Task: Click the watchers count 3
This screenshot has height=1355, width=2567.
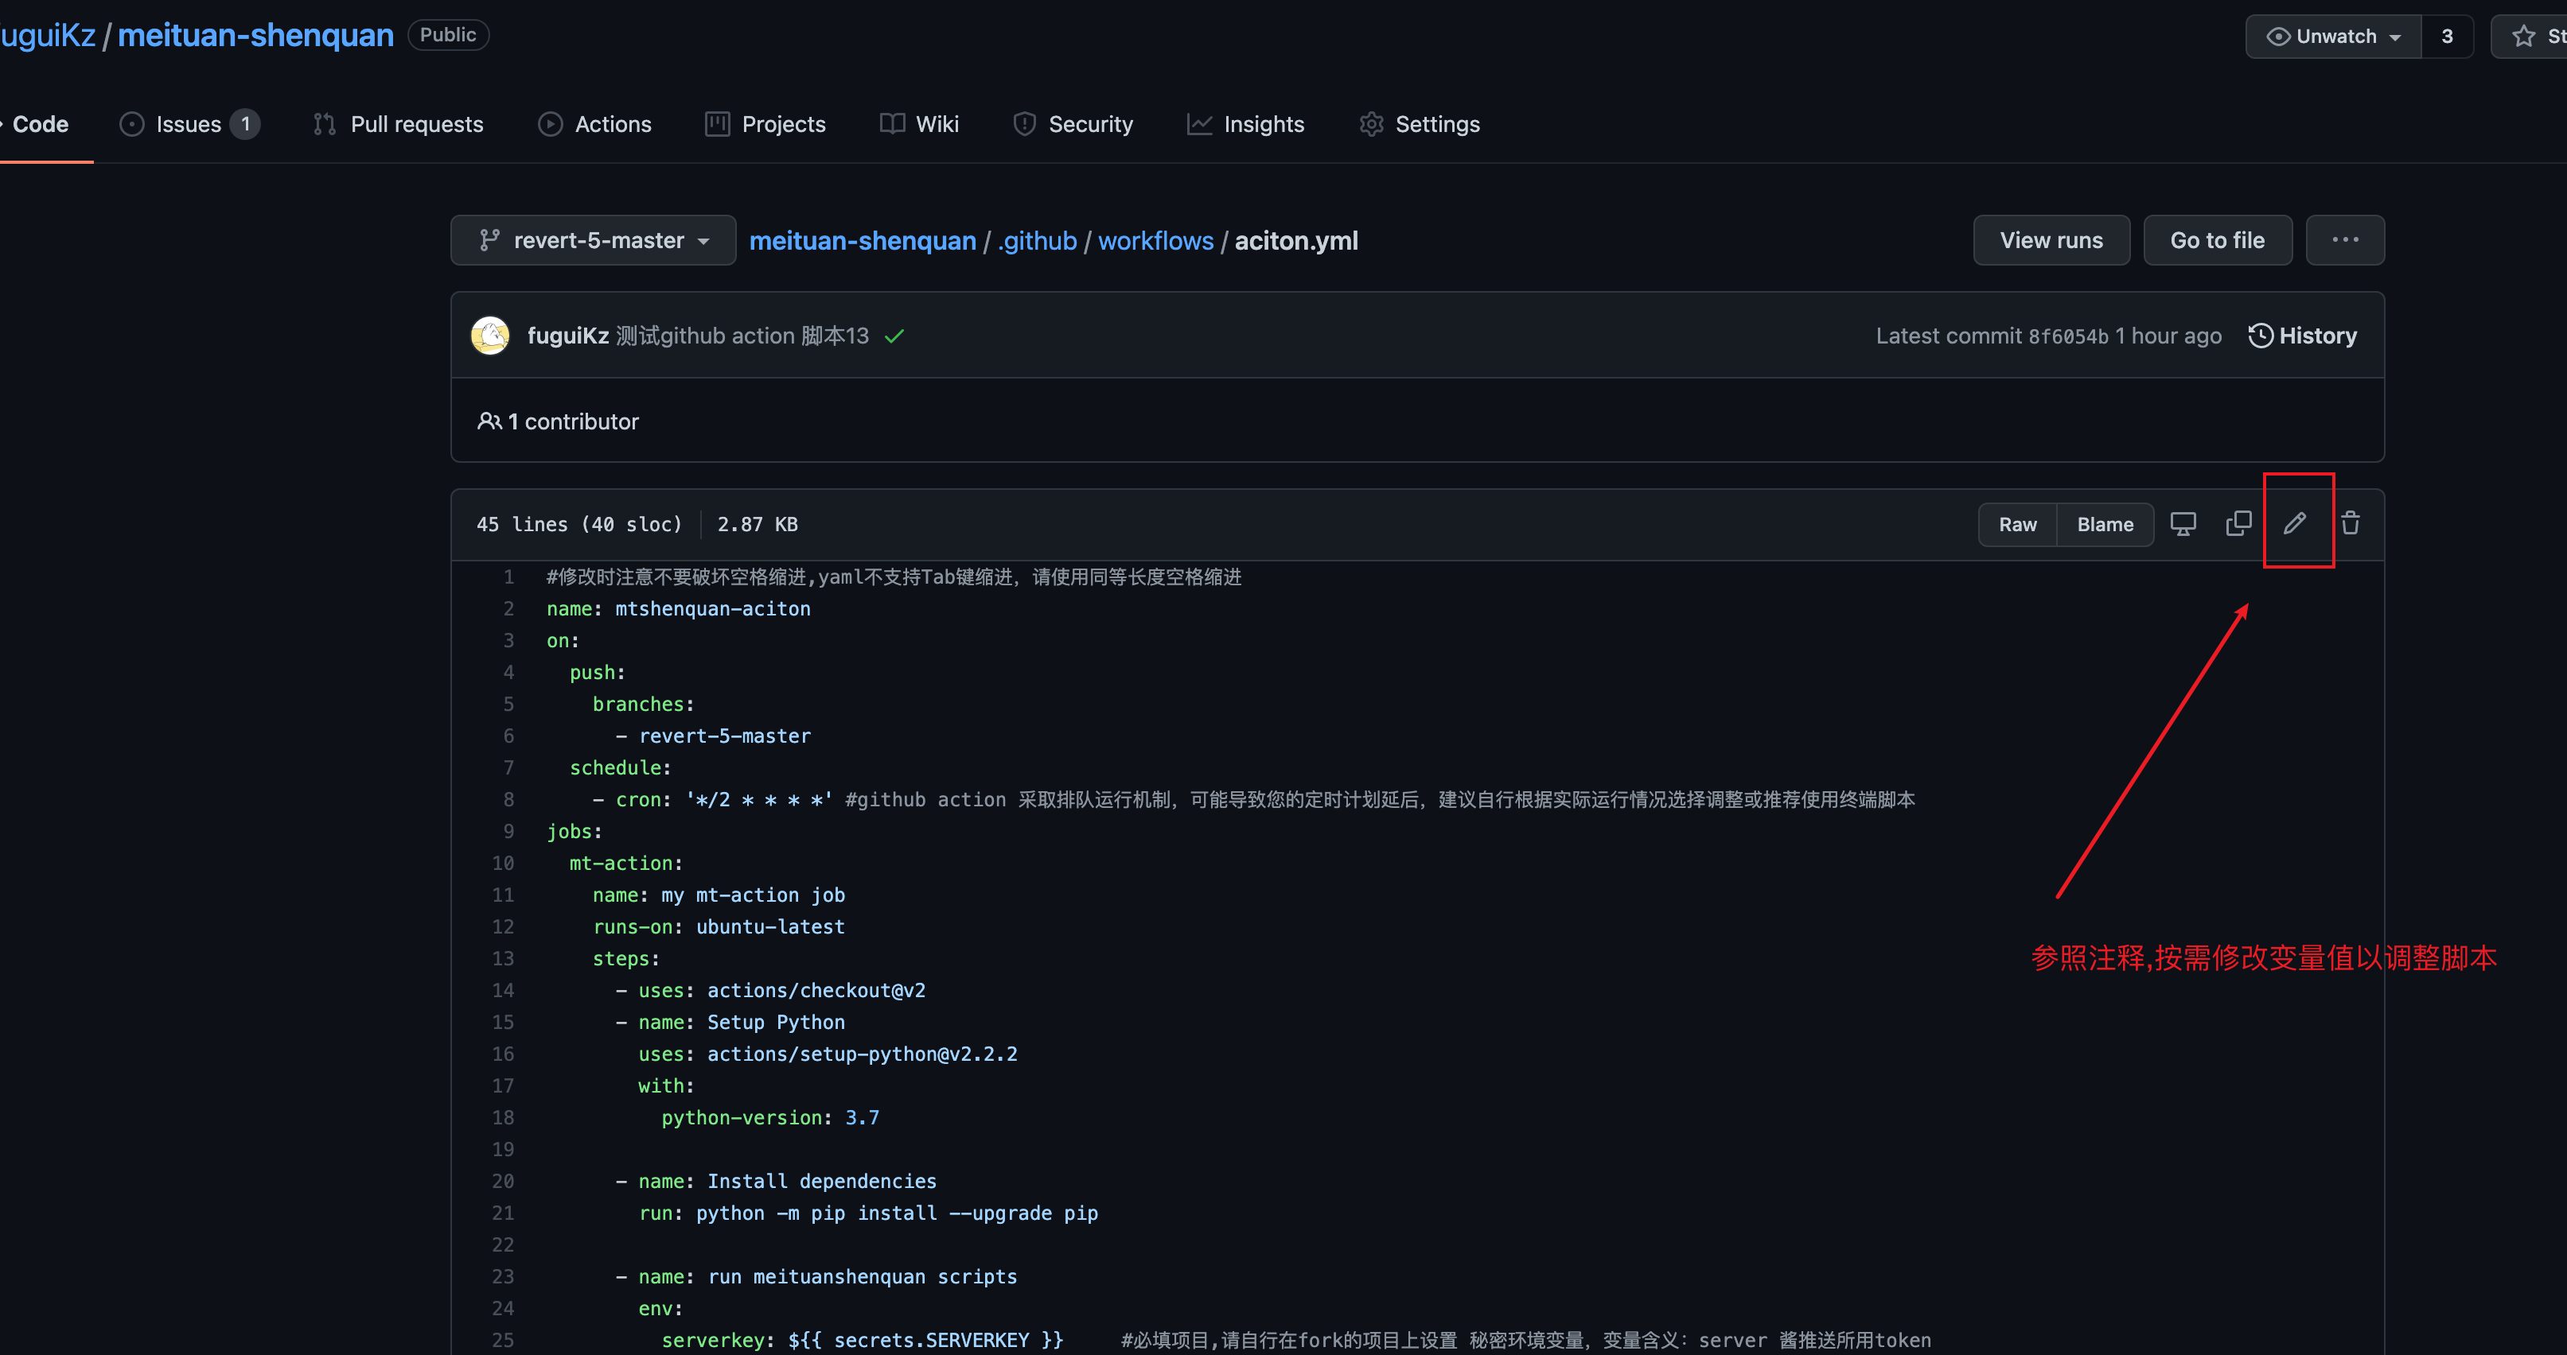Action: pos(2446,37)
